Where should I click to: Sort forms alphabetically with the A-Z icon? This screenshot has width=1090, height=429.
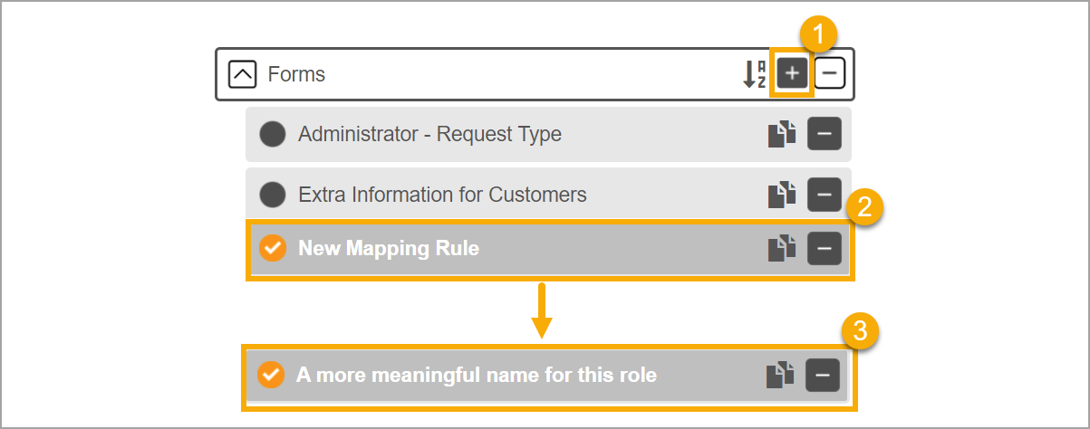click(755, 74)
